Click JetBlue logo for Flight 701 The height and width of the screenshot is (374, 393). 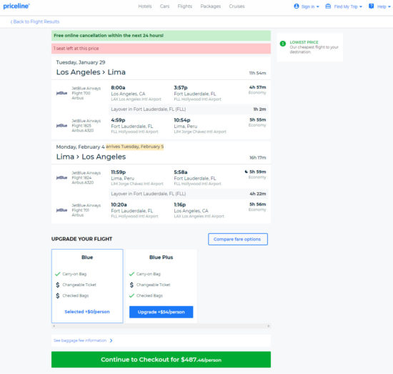pos(61,210)
